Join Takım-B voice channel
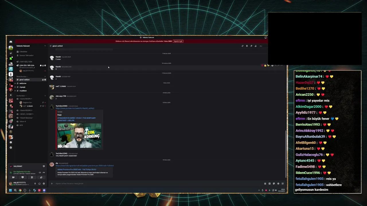Screen dimensions: 367x206 click(x=31, y=121)
